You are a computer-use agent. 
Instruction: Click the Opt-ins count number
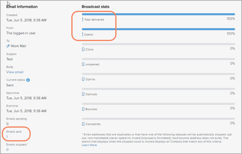(x=83, y=79)
